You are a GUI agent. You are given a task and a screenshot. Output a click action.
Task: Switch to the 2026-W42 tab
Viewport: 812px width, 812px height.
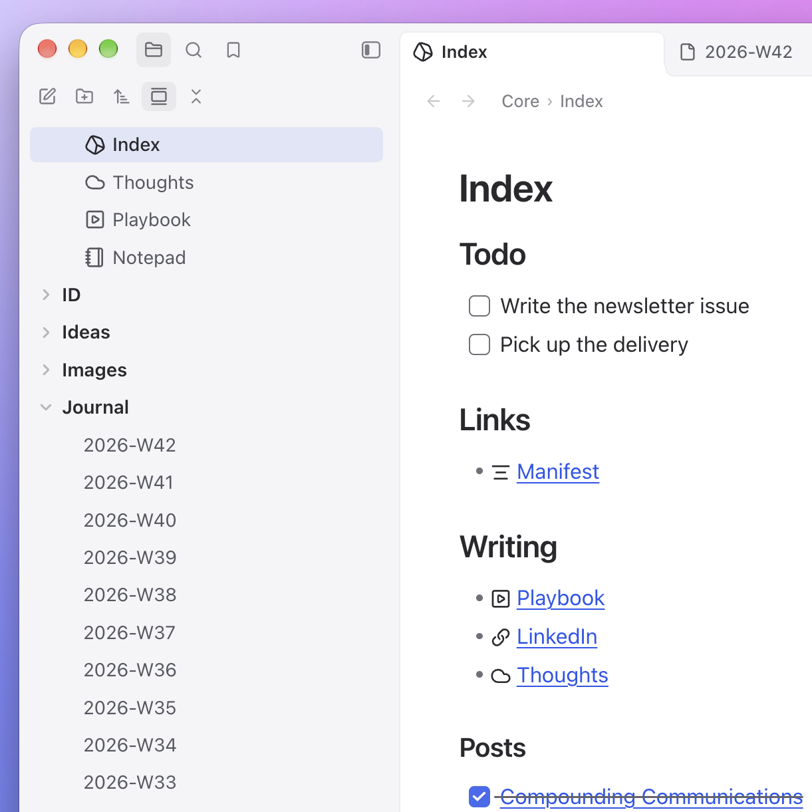click(x=738, y=52)
